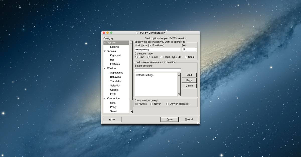Pick the Only on clean exit option
This screenshot has width=301, height=157.
(167, 104)
